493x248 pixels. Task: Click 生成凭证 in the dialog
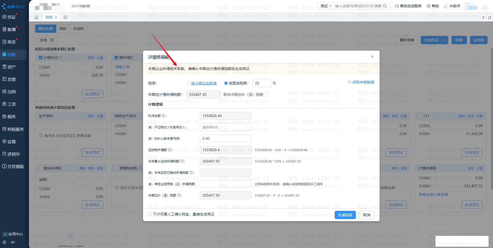pos(345,215)
